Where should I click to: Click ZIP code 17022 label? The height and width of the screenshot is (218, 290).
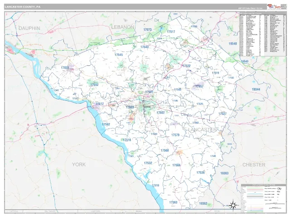(x=65, y=68)
